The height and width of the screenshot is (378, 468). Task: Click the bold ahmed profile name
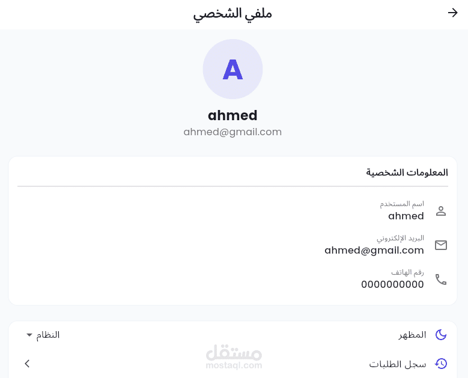tap(232, 115)
